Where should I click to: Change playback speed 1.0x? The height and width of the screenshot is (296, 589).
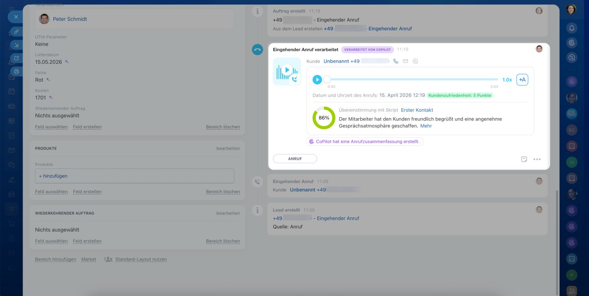pyautogui.click(x=507, y=80)
